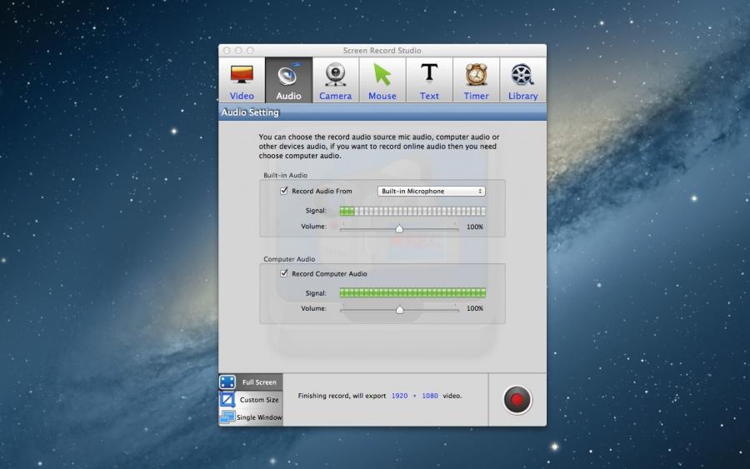Click the Computer Audio signal meter

tap(412, 292)
